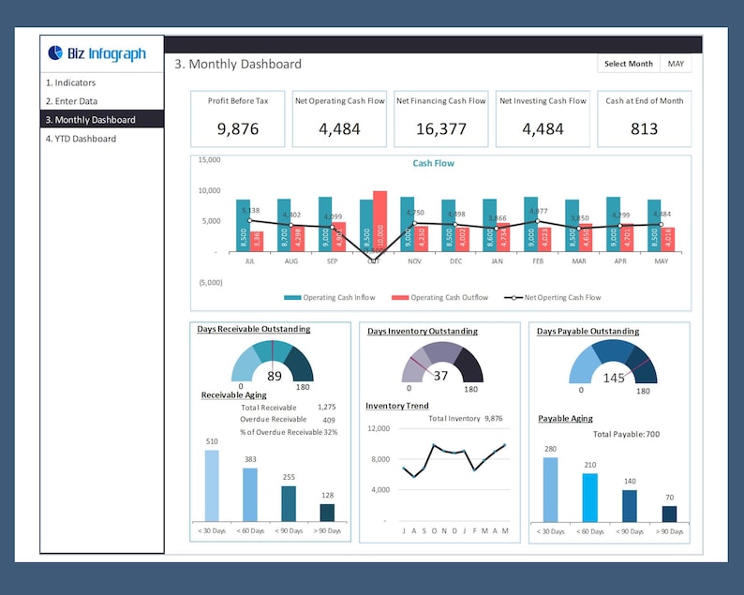
Task: Select the 70 payable aging bar
Action: 669,513
